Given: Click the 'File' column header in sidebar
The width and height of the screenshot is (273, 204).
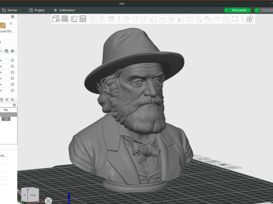Looking at the screenshot, I should [x=6, y=110].
